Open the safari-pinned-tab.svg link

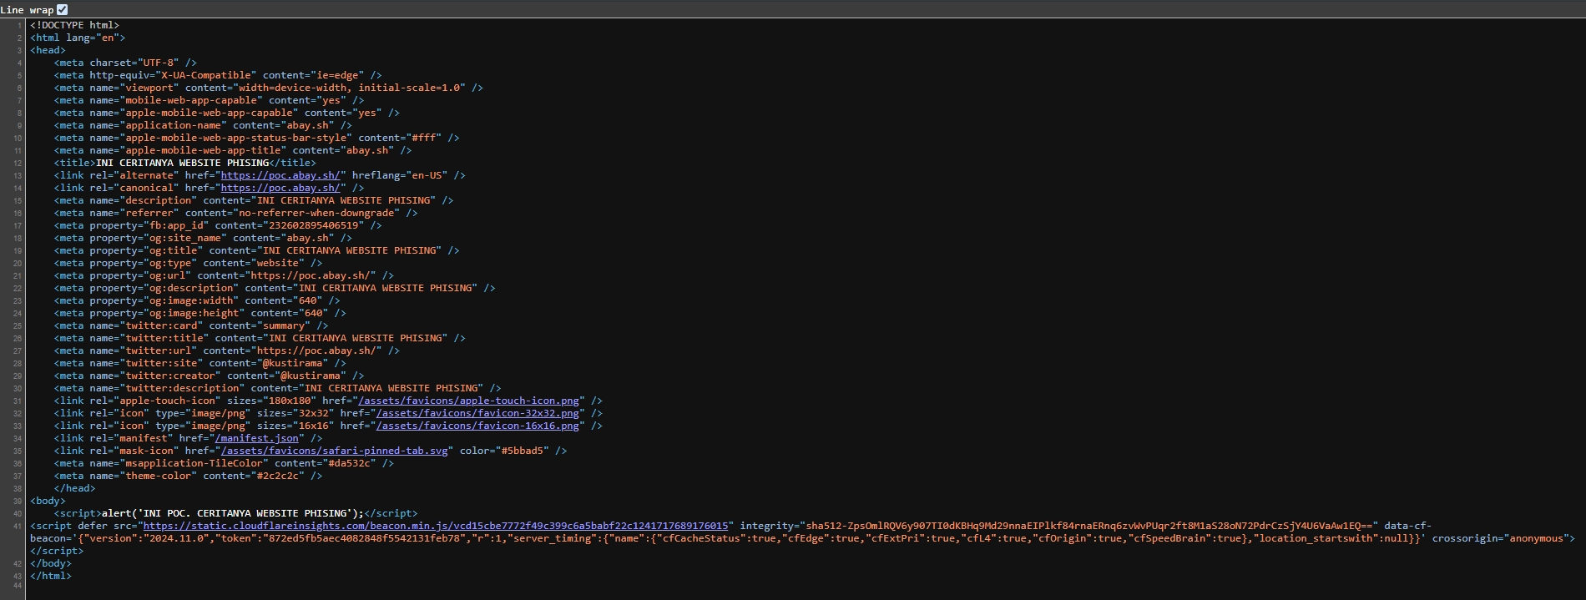pos(334,451)
